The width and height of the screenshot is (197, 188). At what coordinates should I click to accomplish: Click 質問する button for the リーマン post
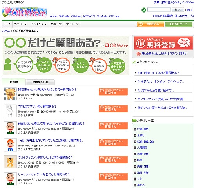tap(113, 177)
